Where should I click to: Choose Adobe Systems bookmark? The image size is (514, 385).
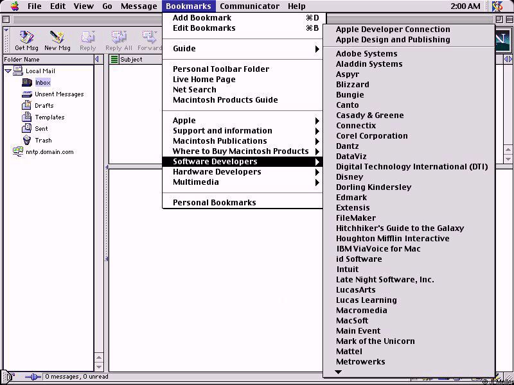[409, 54]
